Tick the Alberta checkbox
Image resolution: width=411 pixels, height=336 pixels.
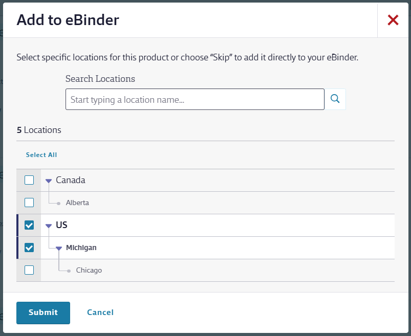point(29,203)
